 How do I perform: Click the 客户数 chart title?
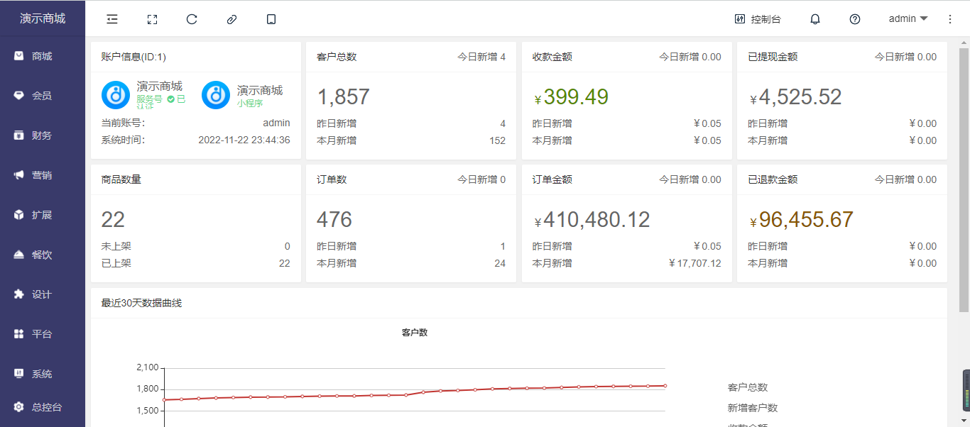415,333
